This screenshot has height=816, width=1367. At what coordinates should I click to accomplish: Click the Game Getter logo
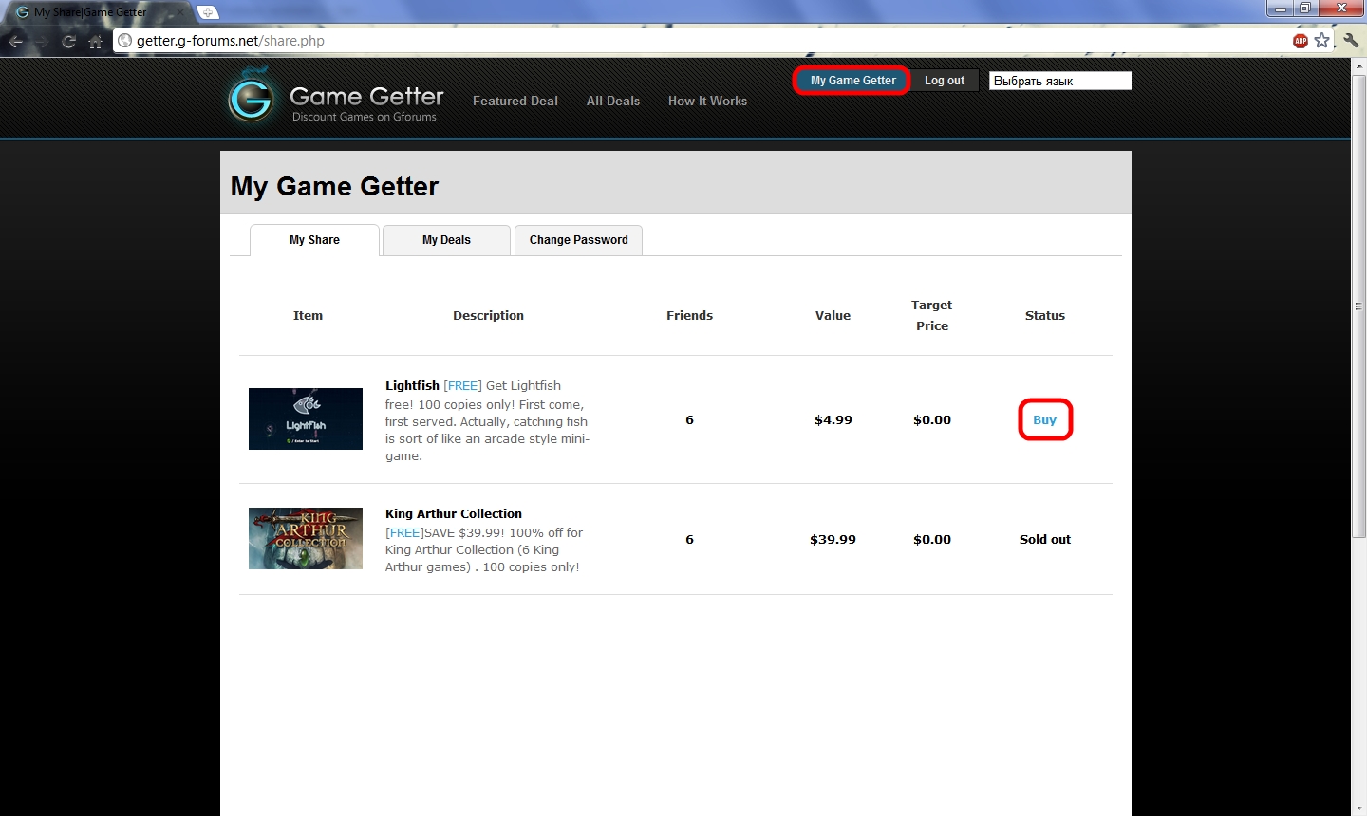pyautogui.click(x=335, y=98)
